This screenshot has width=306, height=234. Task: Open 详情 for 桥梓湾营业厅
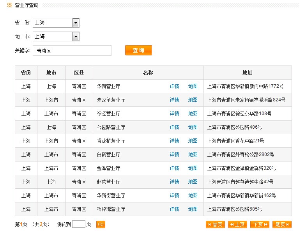[x=174, y=209]
